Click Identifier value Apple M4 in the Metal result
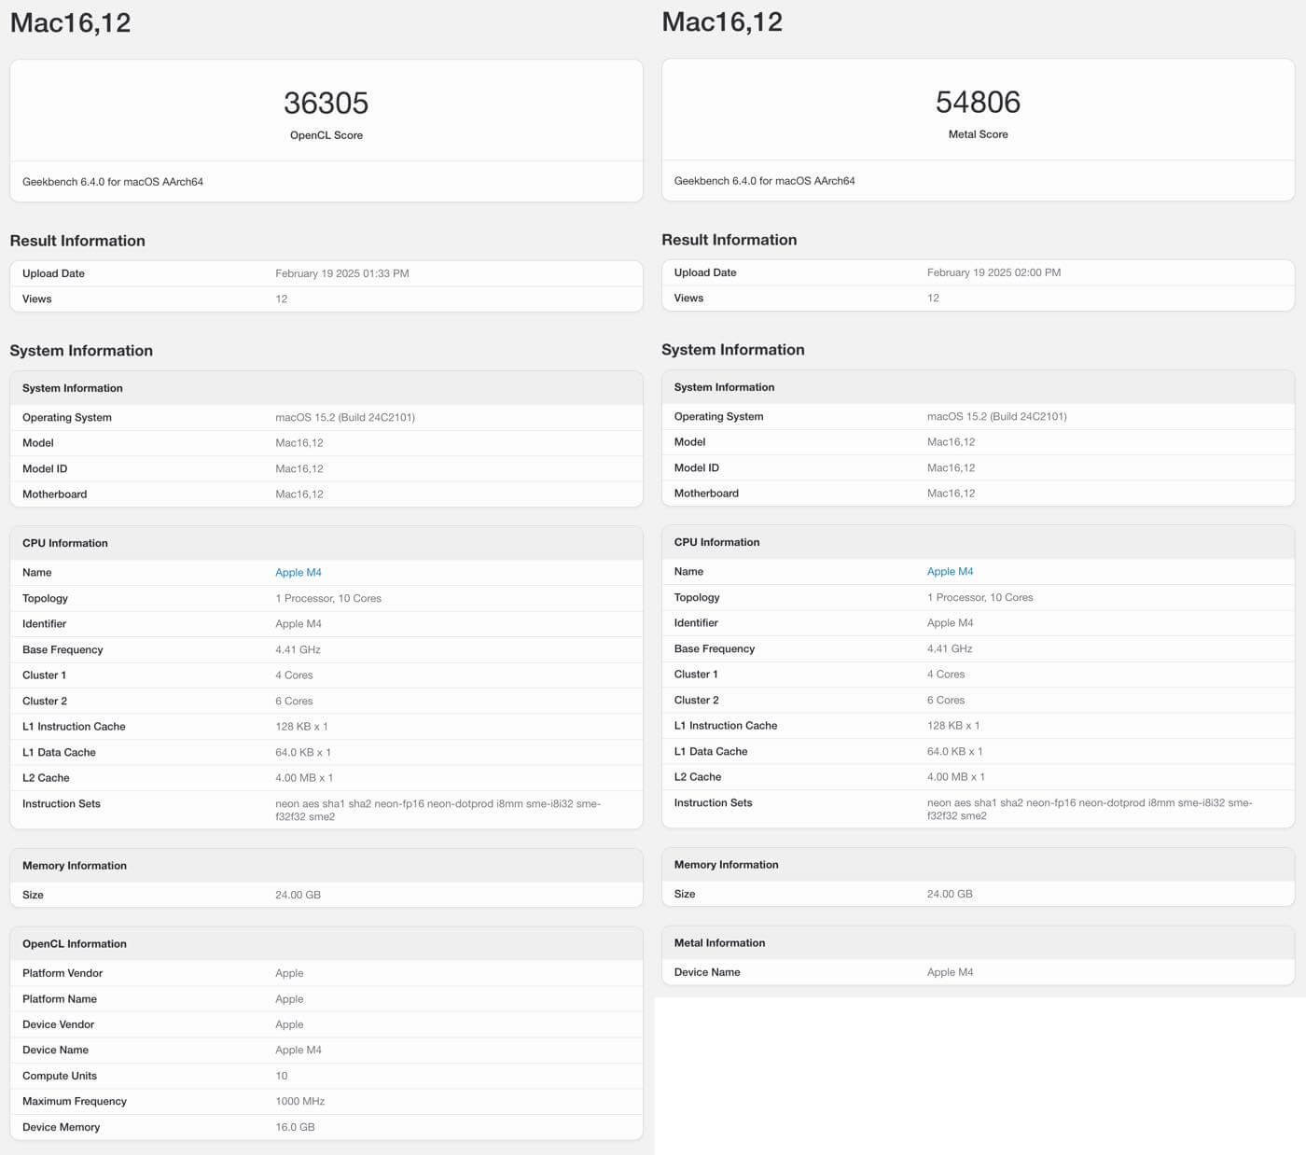Image resolution: width=1306 pixels, height=1155 pixels. [950, 623]
